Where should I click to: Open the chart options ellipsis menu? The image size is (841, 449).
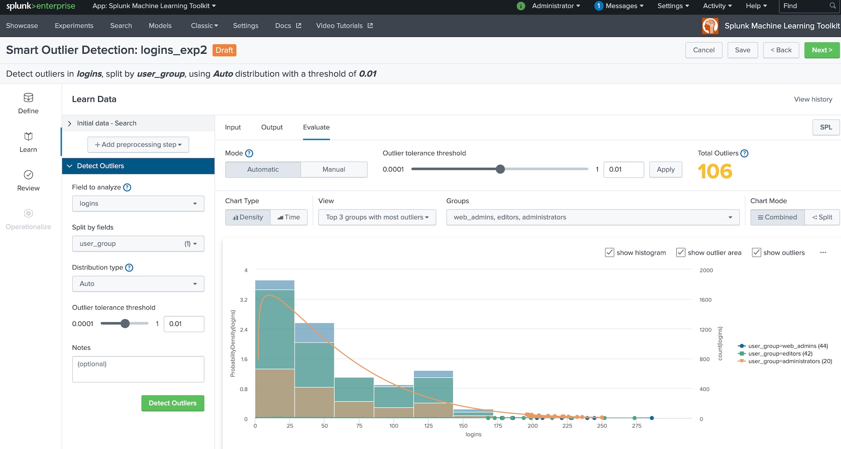[x=823, y=253]
